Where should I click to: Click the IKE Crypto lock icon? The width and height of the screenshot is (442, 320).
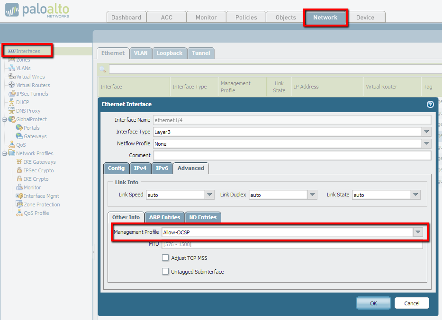point(19,178)
